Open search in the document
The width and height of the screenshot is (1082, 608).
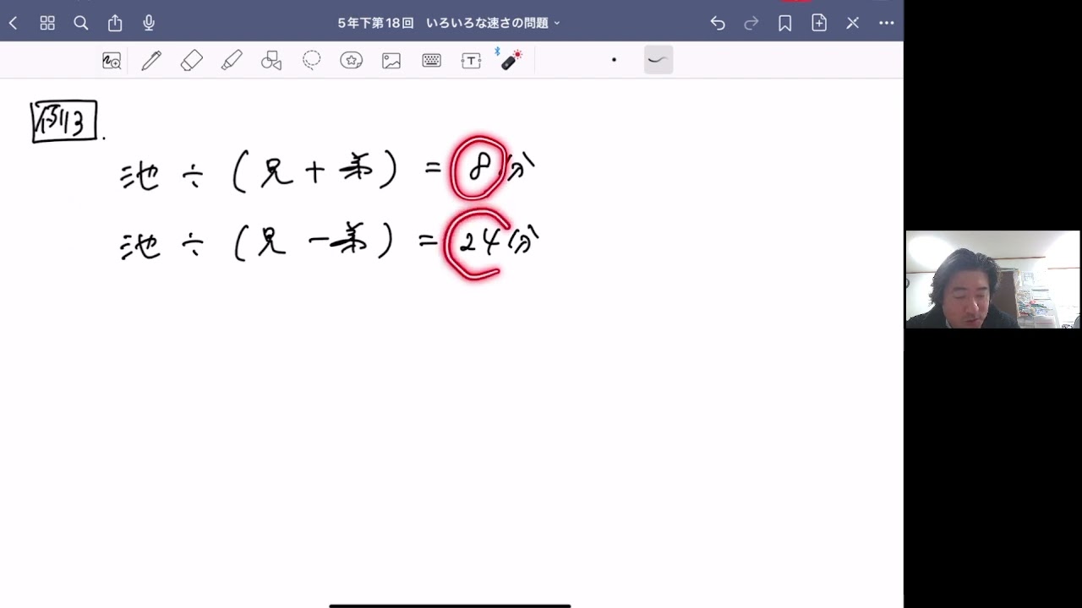[x=81, y=23]
